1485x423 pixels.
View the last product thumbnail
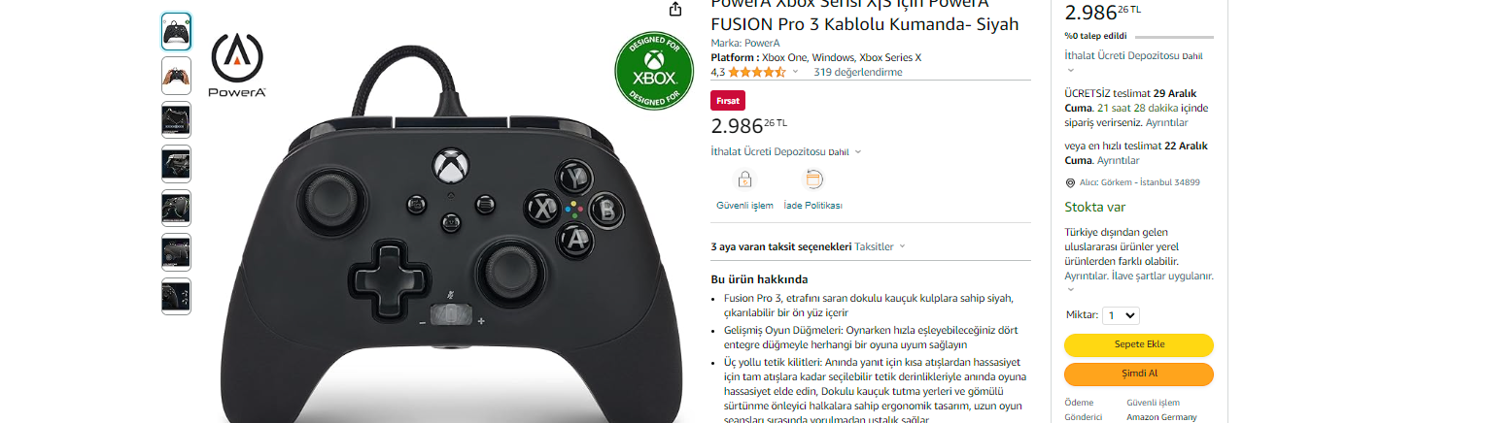click(x=176, y=296)
